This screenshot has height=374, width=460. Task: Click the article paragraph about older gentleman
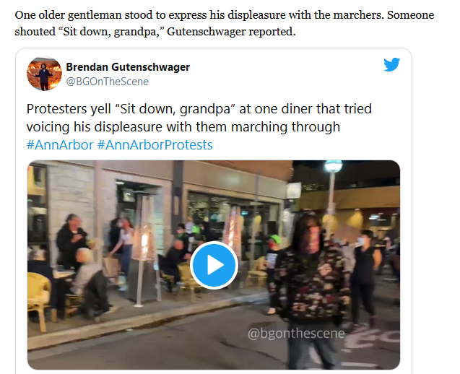pyautogui.click(x=225, y=23)
